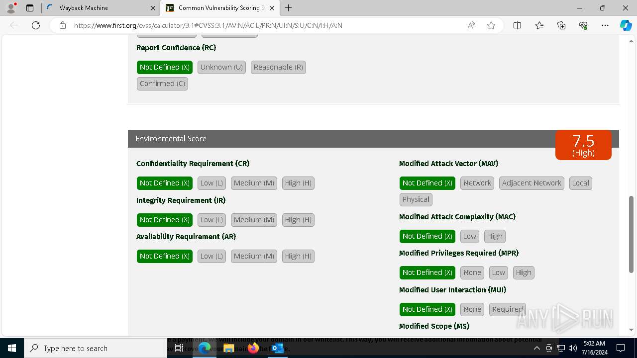
Task: Set Availability Requirement to Low (L)
Action: click(212, 256)
